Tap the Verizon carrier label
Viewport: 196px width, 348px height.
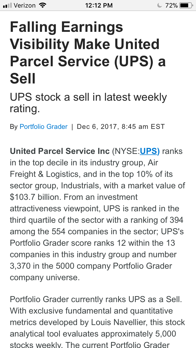(25, 5)
